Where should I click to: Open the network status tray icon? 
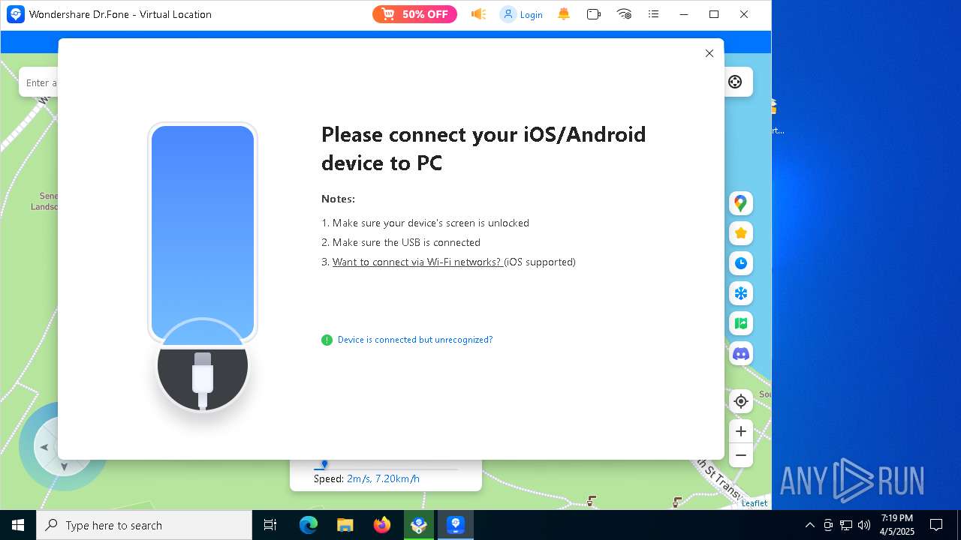[846, 525]
